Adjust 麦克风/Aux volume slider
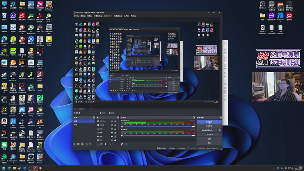Screen dimensions: 304x171 click(159, 126)
